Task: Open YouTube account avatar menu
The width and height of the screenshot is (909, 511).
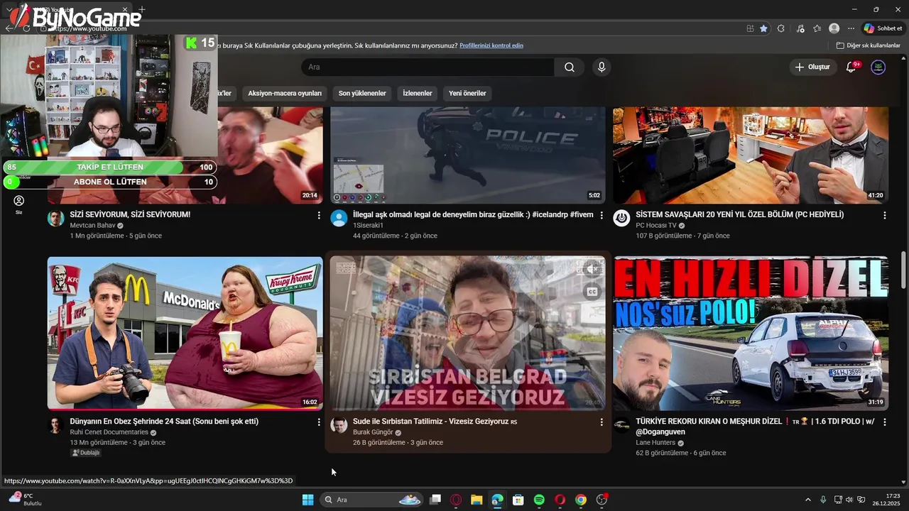Action: (x=878, y=67)
